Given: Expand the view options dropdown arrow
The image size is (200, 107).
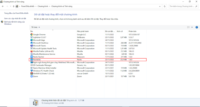Looking at the screenshot, I should click(192, 27).
